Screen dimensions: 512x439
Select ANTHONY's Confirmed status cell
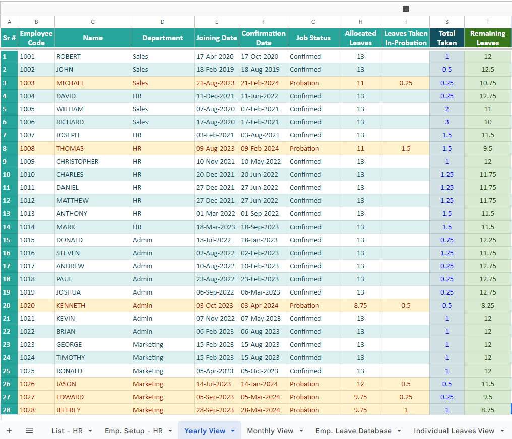point(313,213)
